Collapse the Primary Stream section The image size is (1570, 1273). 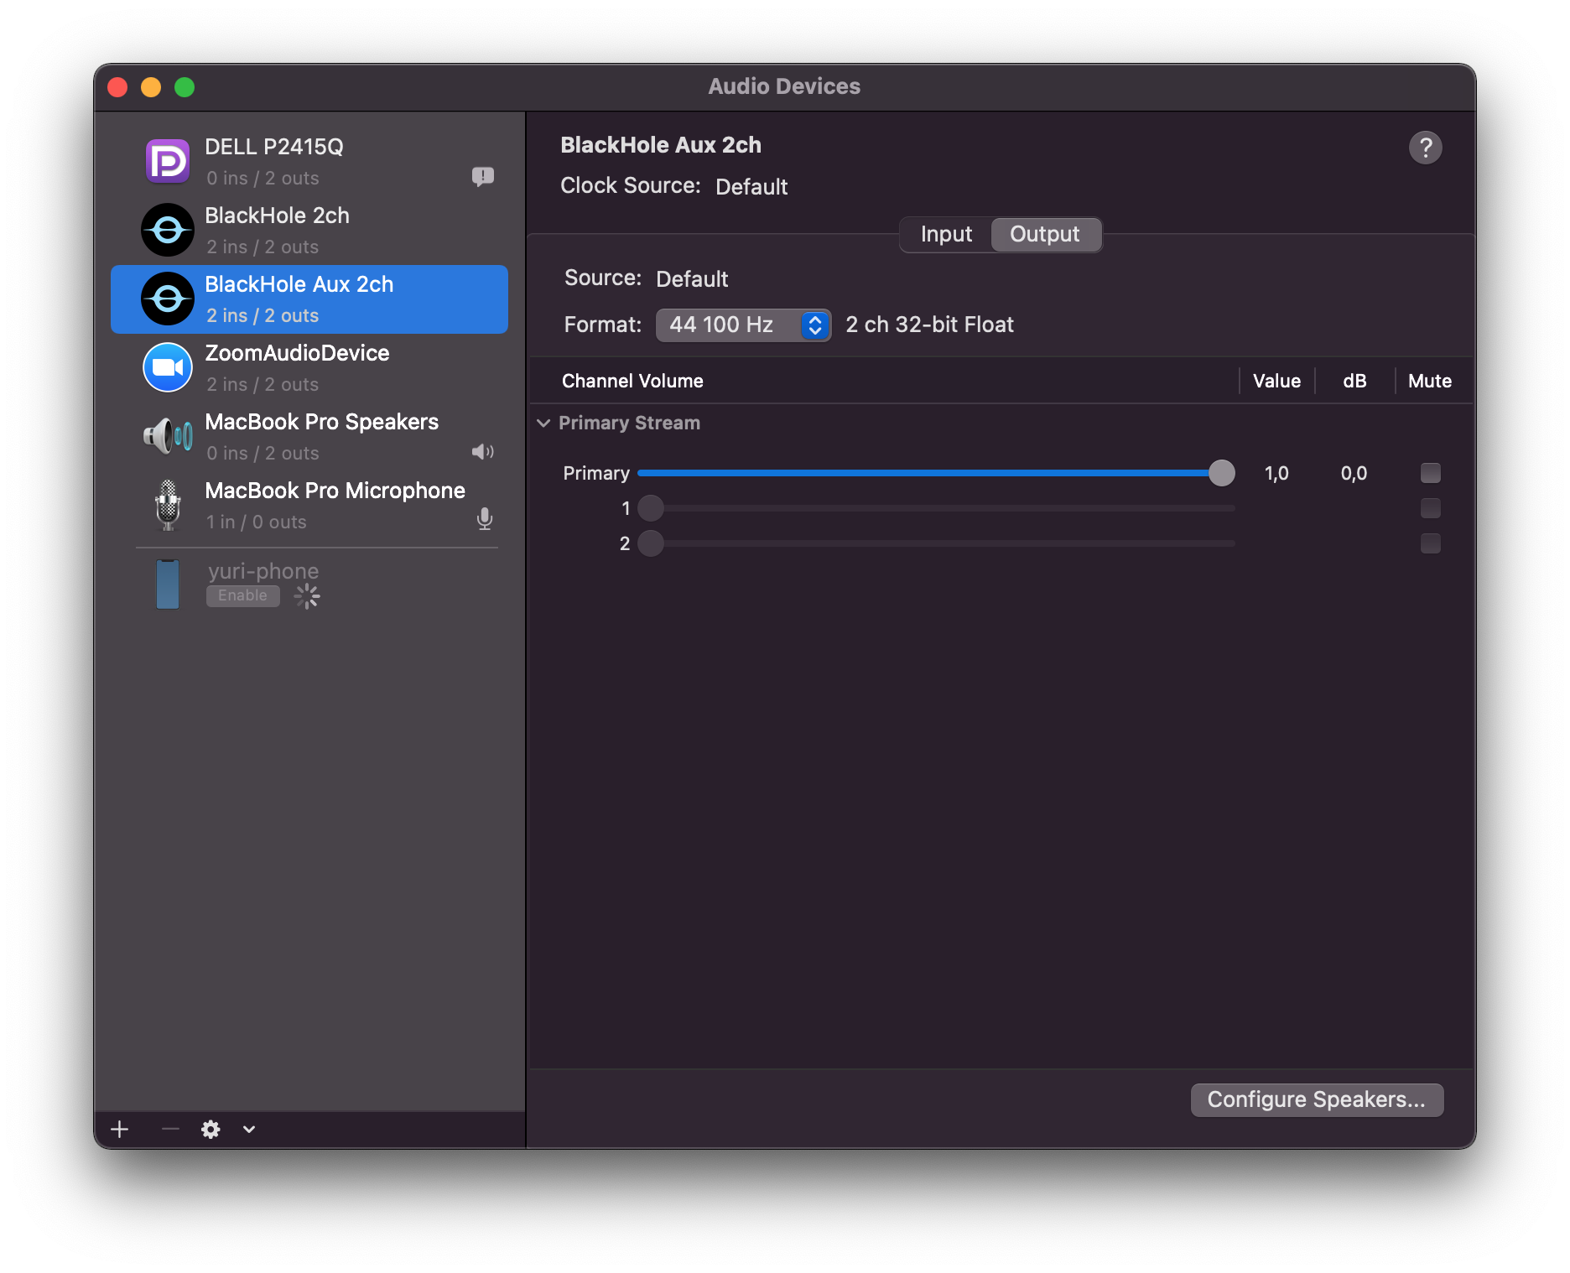point(543,423)
